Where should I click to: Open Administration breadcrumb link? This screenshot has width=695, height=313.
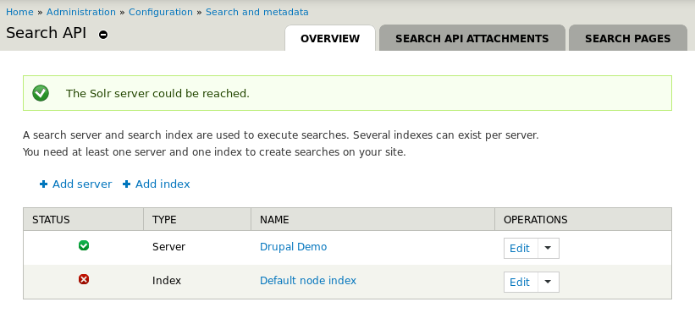(81, 12)
